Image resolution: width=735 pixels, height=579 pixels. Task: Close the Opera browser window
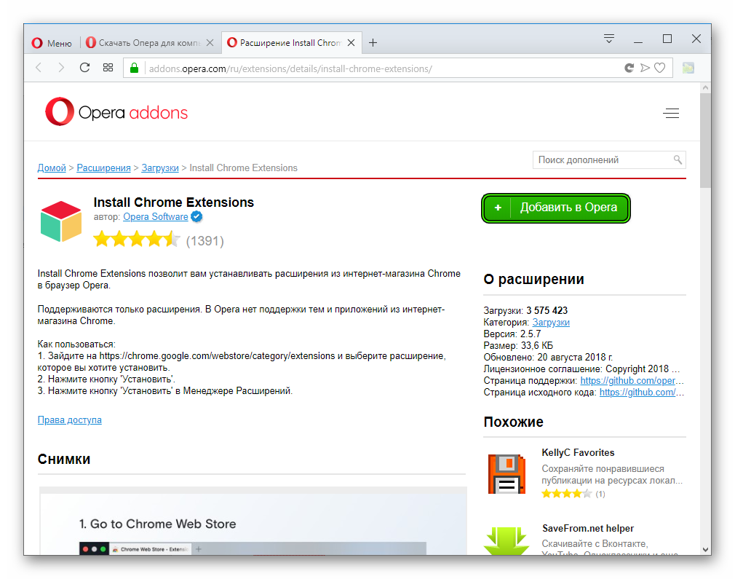(x=696, y=39)
